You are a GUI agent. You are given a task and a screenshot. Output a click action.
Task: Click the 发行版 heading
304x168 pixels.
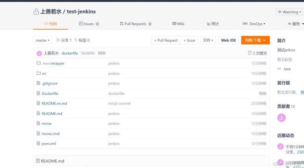pos(283,83)
